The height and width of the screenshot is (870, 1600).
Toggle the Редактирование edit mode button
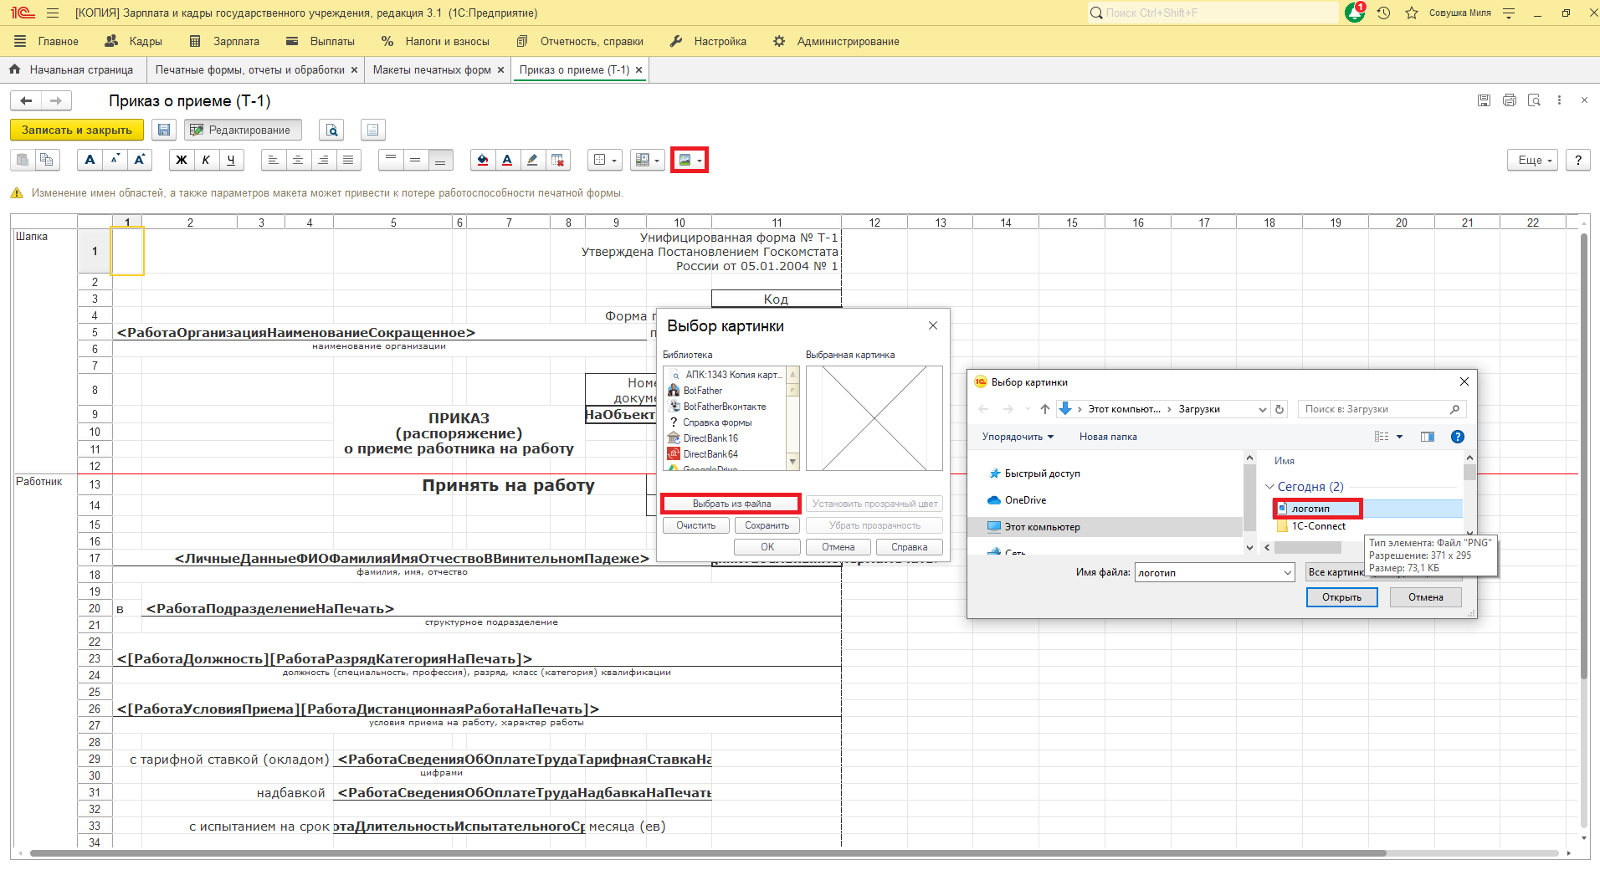click(x=243, y=130)
